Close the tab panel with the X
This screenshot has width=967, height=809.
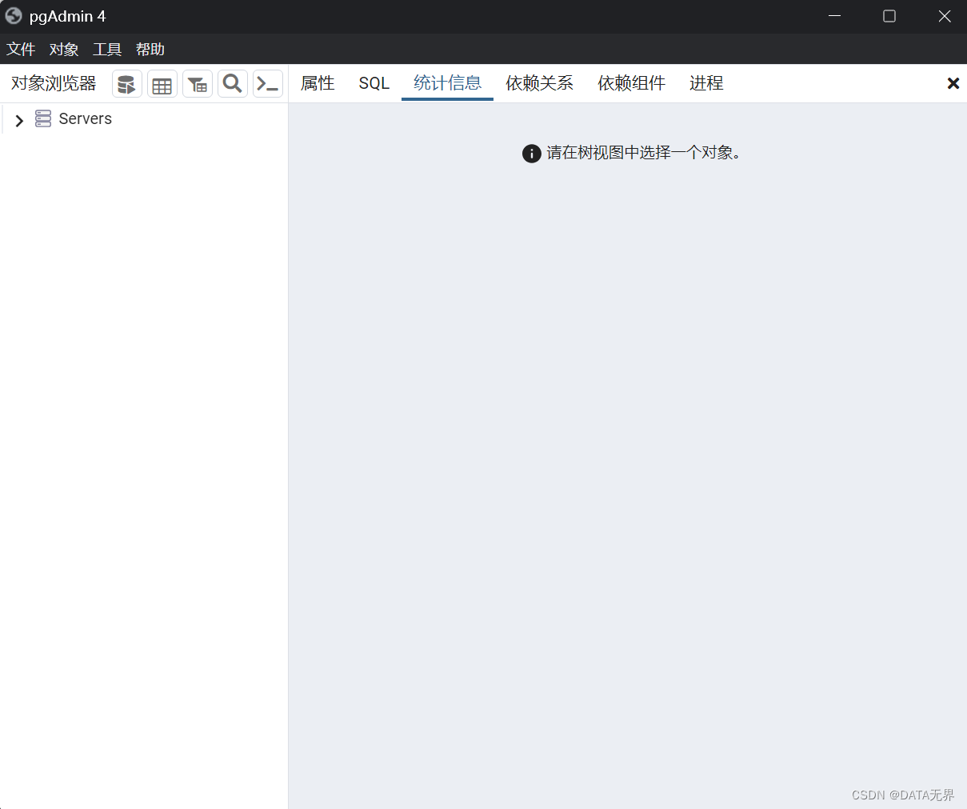[x=953, y=83]
